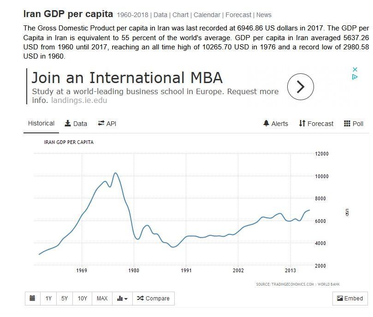Open the Forecast arrows option

pos(316,124)
